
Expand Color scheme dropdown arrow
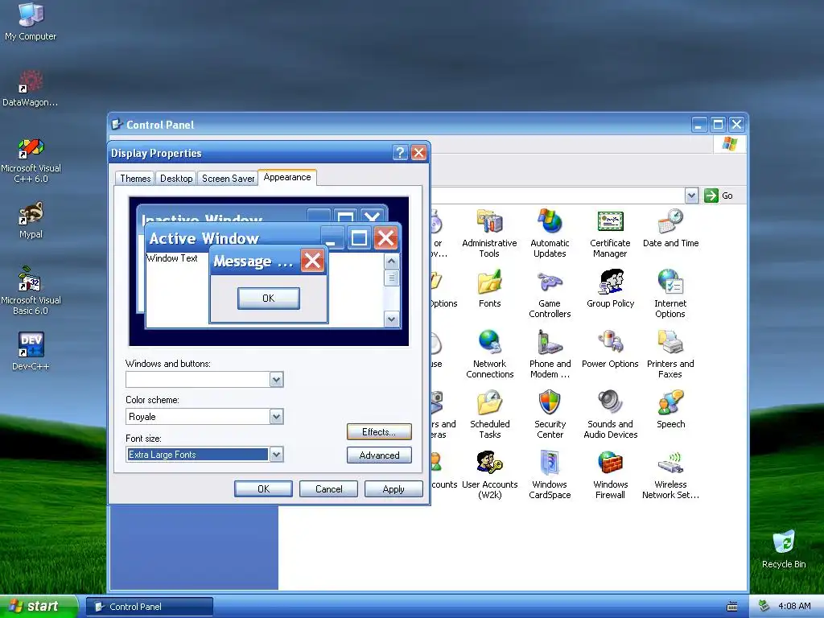pyautogui.click(x=277, y=417)
